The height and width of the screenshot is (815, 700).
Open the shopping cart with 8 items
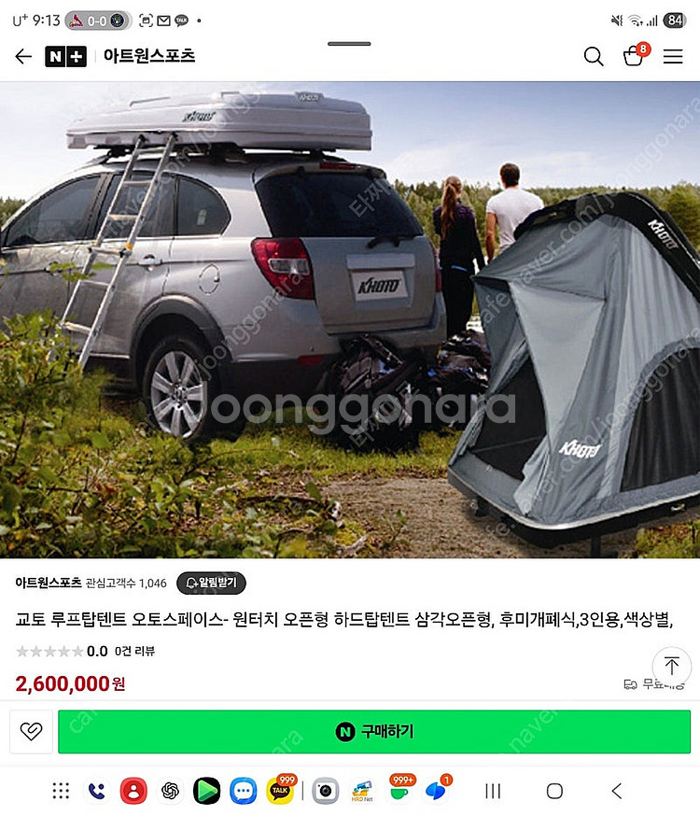pos(635,54)
